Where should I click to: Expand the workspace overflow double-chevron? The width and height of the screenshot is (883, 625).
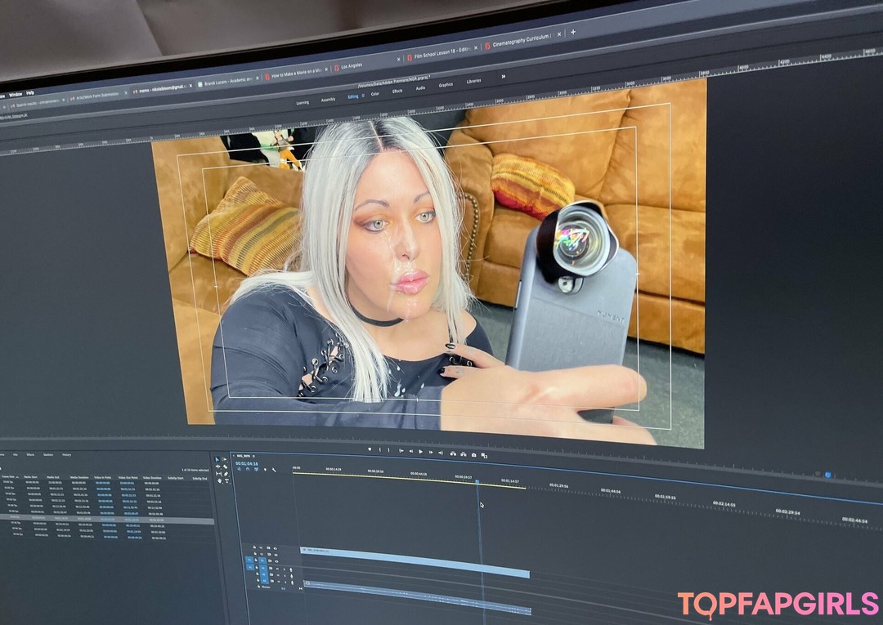coord(503,77)
